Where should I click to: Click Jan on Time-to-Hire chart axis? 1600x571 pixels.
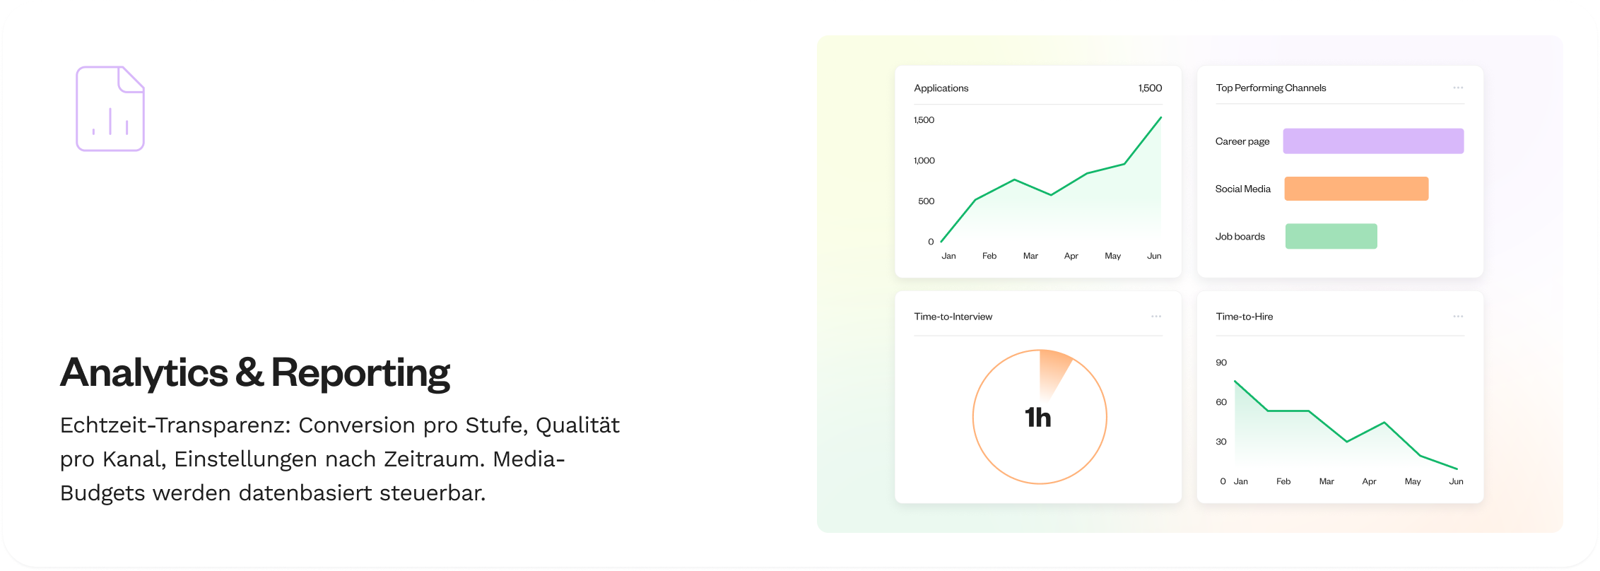point(1241,481)
